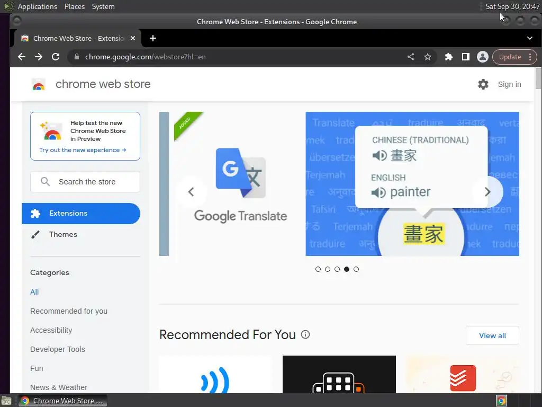Image resolution: width=542 pixels, height=407 pixels.
Task: Choose Recommended for you category
Action: tap(69, 311)
